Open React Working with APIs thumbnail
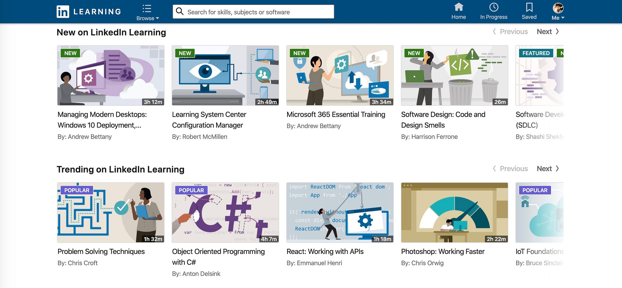This screenshot has width=622, height=288. [340, 213]
